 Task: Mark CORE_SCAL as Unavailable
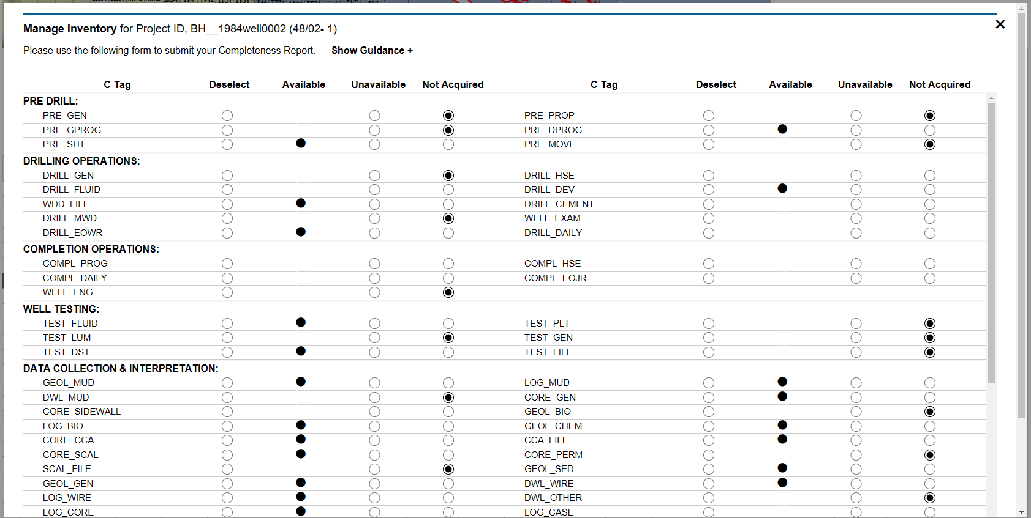[374, 455]
